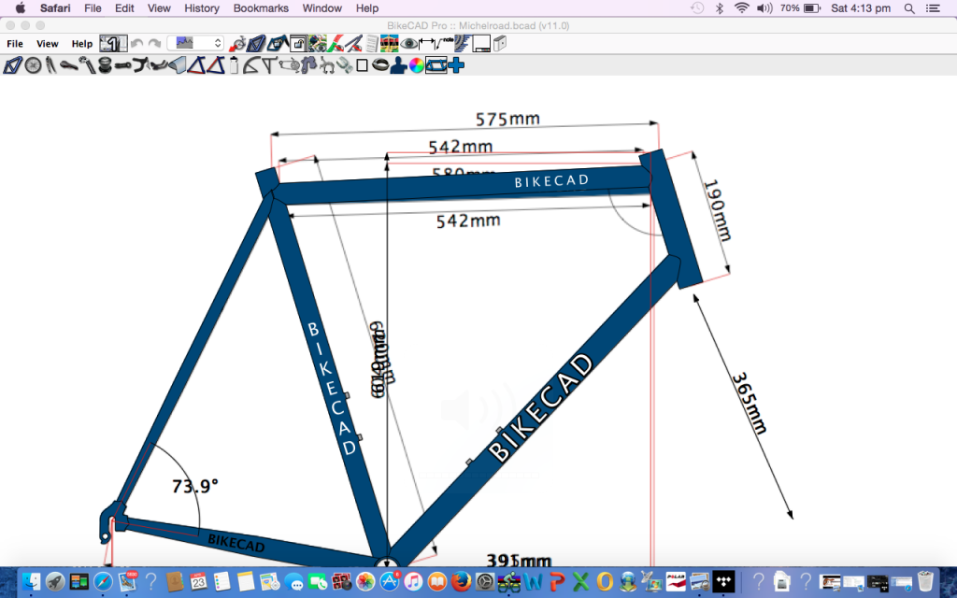Screen dimensions: 957x598
Task: Open the color wheel paint picker
Action: [x=417, y=65]
